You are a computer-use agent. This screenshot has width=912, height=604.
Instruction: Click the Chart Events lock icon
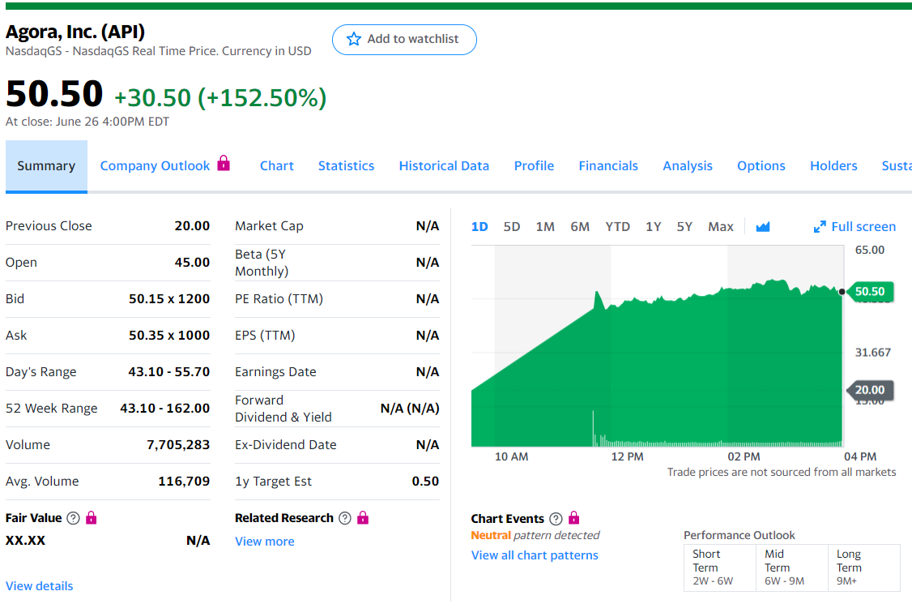574,517
